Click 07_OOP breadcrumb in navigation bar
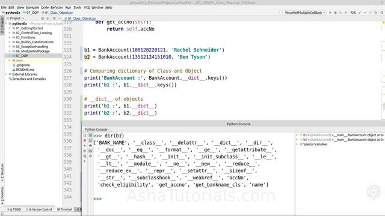This screenshot has width=385, height=216. click(x=31, y=13)
